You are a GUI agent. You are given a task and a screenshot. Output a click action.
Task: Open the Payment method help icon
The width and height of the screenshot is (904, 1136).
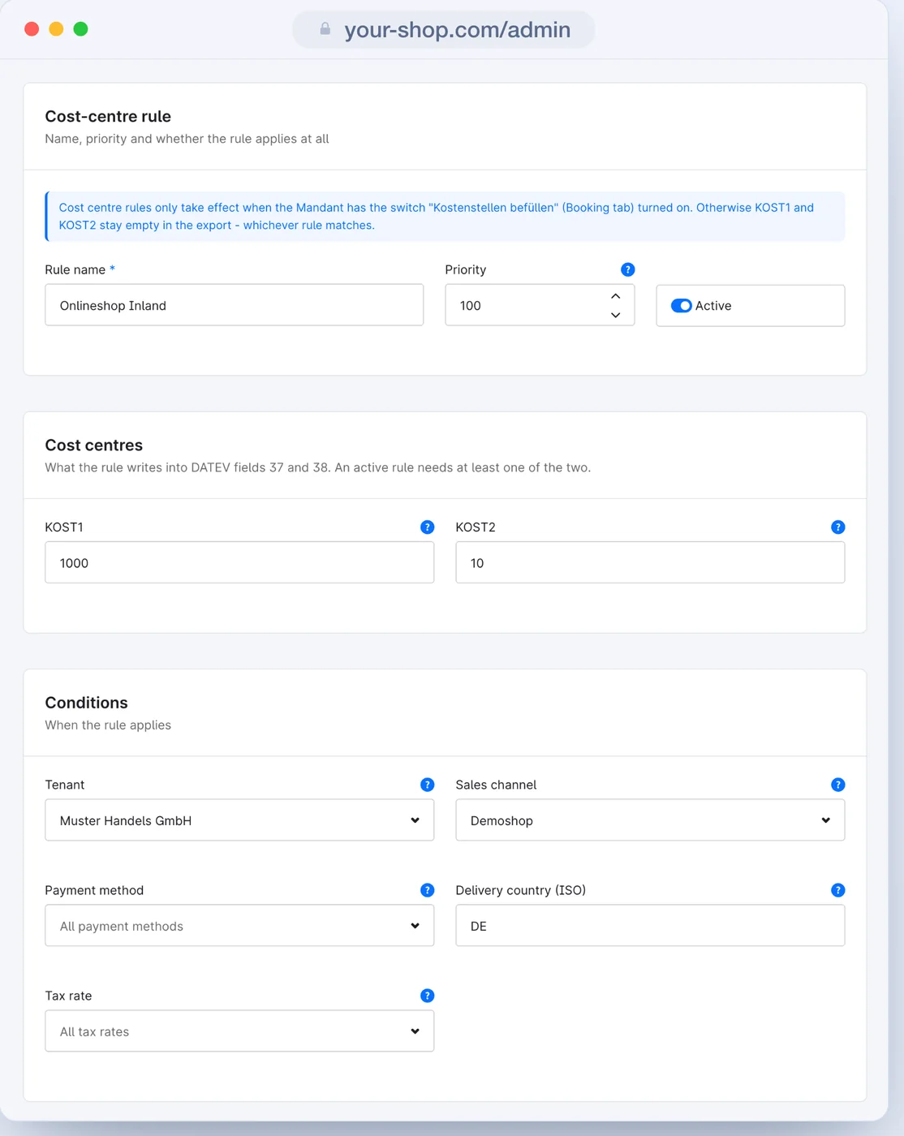click(x=427, y=890)
